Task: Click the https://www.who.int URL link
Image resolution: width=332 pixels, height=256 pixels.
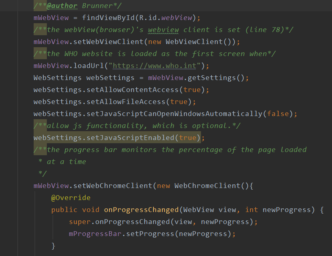Action: coord(154,66)
